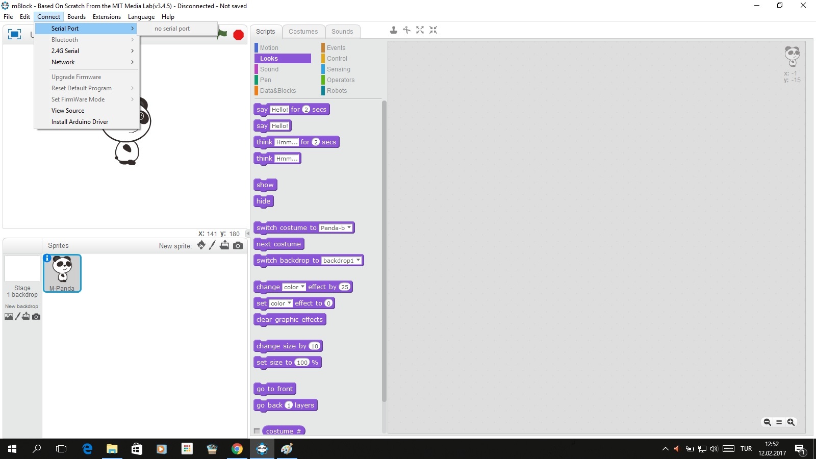This screenshot has height=459, width=816.
Task: Open the M-Panda sprite info button
Action: click(47, 259)
